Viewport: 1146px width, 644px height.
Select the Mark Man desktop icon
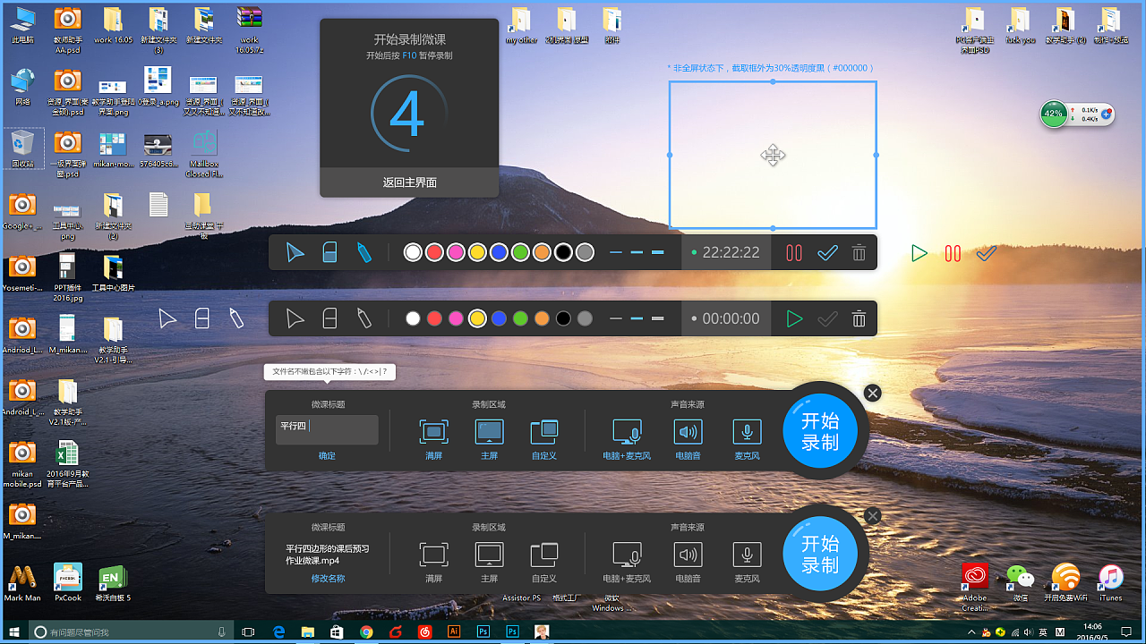point(22,582)
